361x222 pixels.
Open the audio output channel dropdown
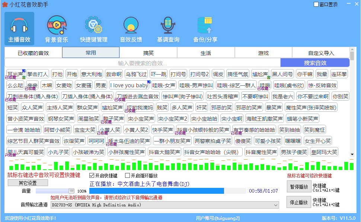click(275, 205)
